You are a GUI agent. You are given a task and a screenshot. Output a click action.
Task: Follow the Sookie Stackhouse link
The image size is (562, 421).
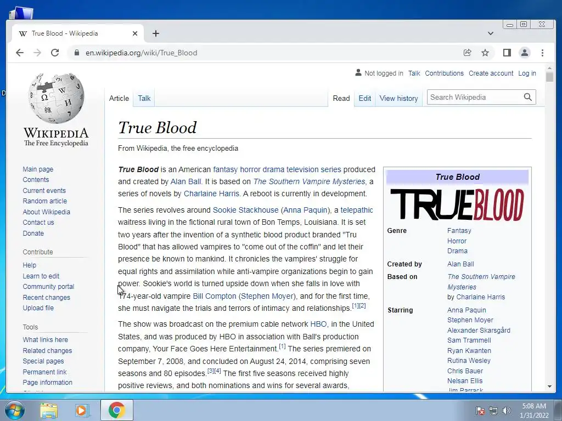pos(245,210)
